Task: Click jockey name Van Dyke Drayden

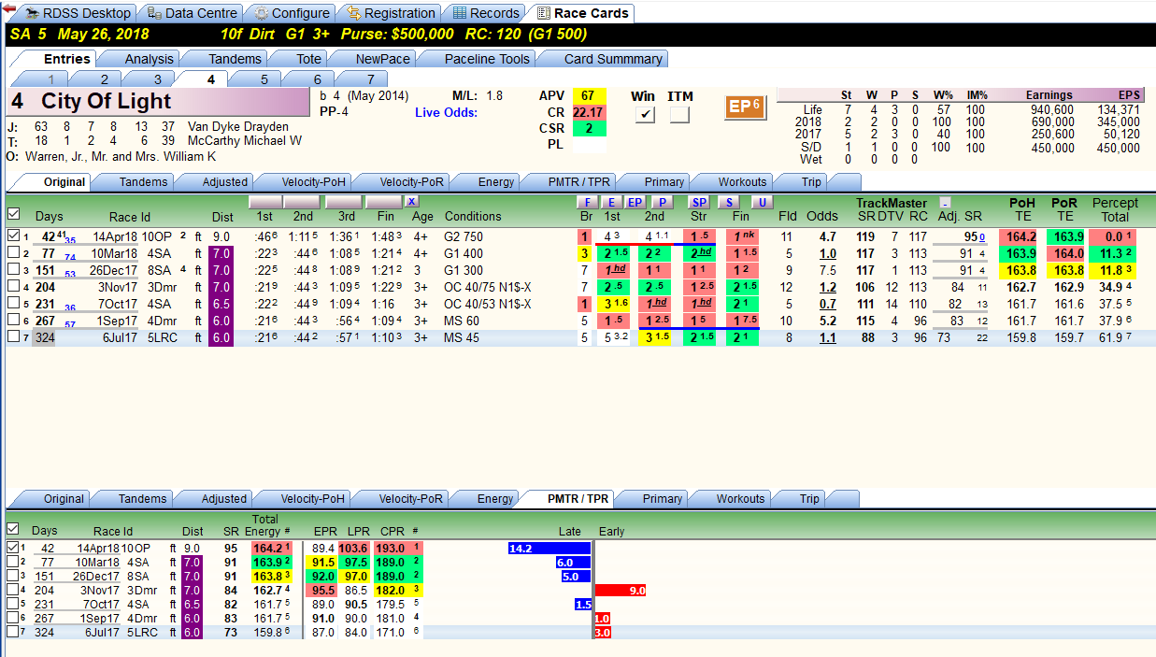Action: click(238, 126)
